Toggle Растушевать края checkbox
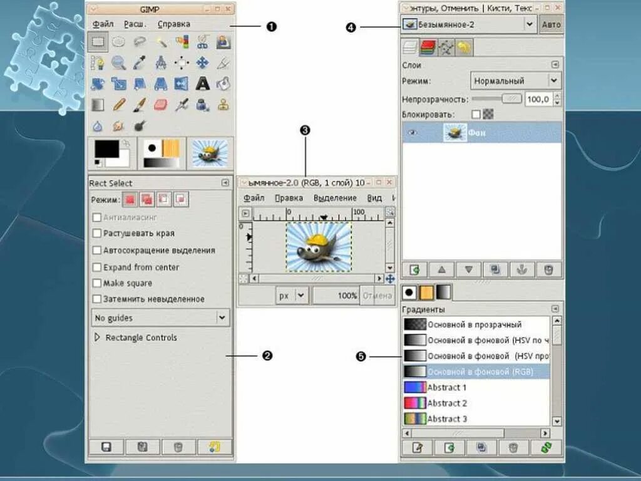 pyautogui.click(x=97, y=233)
